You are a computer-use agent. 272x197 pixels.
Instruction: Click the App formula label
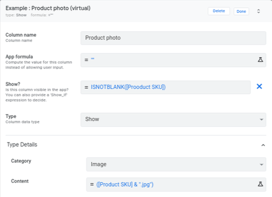[x=19, y=57]
